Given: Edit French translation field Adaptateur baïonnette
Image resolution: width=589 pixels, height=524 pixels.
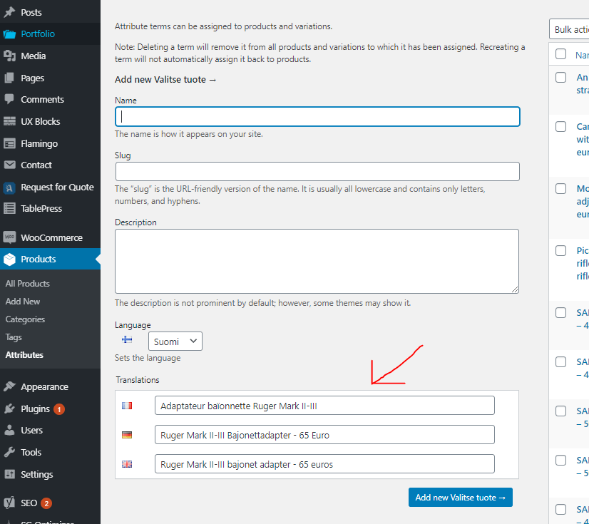Looking at the screenshot, I should click(324, 406).
